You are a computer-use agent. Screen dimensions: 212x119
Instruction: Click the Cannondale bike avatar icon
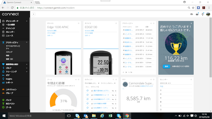(x=125, y=84)
